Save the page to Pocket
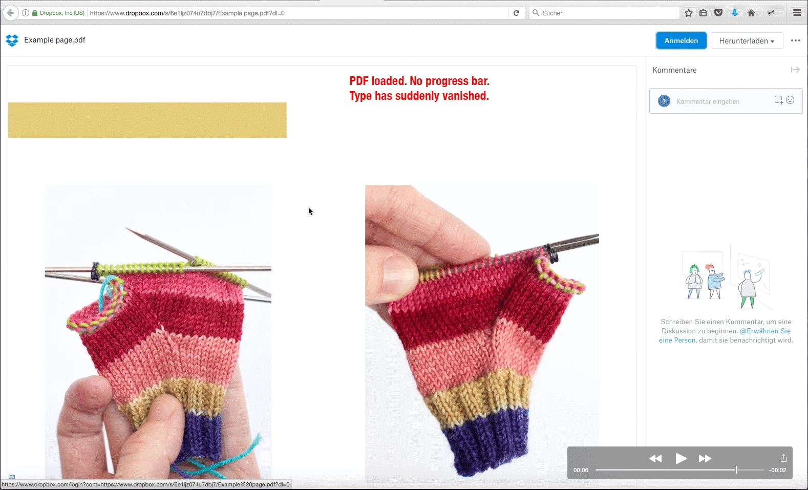The height and width of the screenshot is (490, 808). (x=718, y=13)
